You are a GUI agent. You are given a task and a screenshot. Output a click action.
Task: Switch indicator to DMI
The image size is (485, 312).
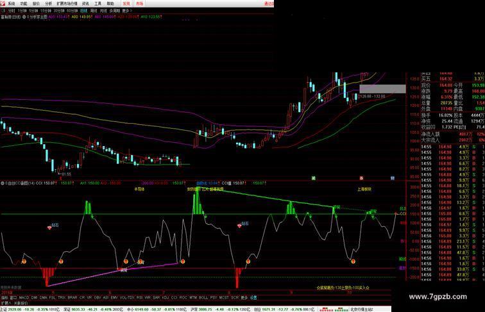click(x=35, y=298)
